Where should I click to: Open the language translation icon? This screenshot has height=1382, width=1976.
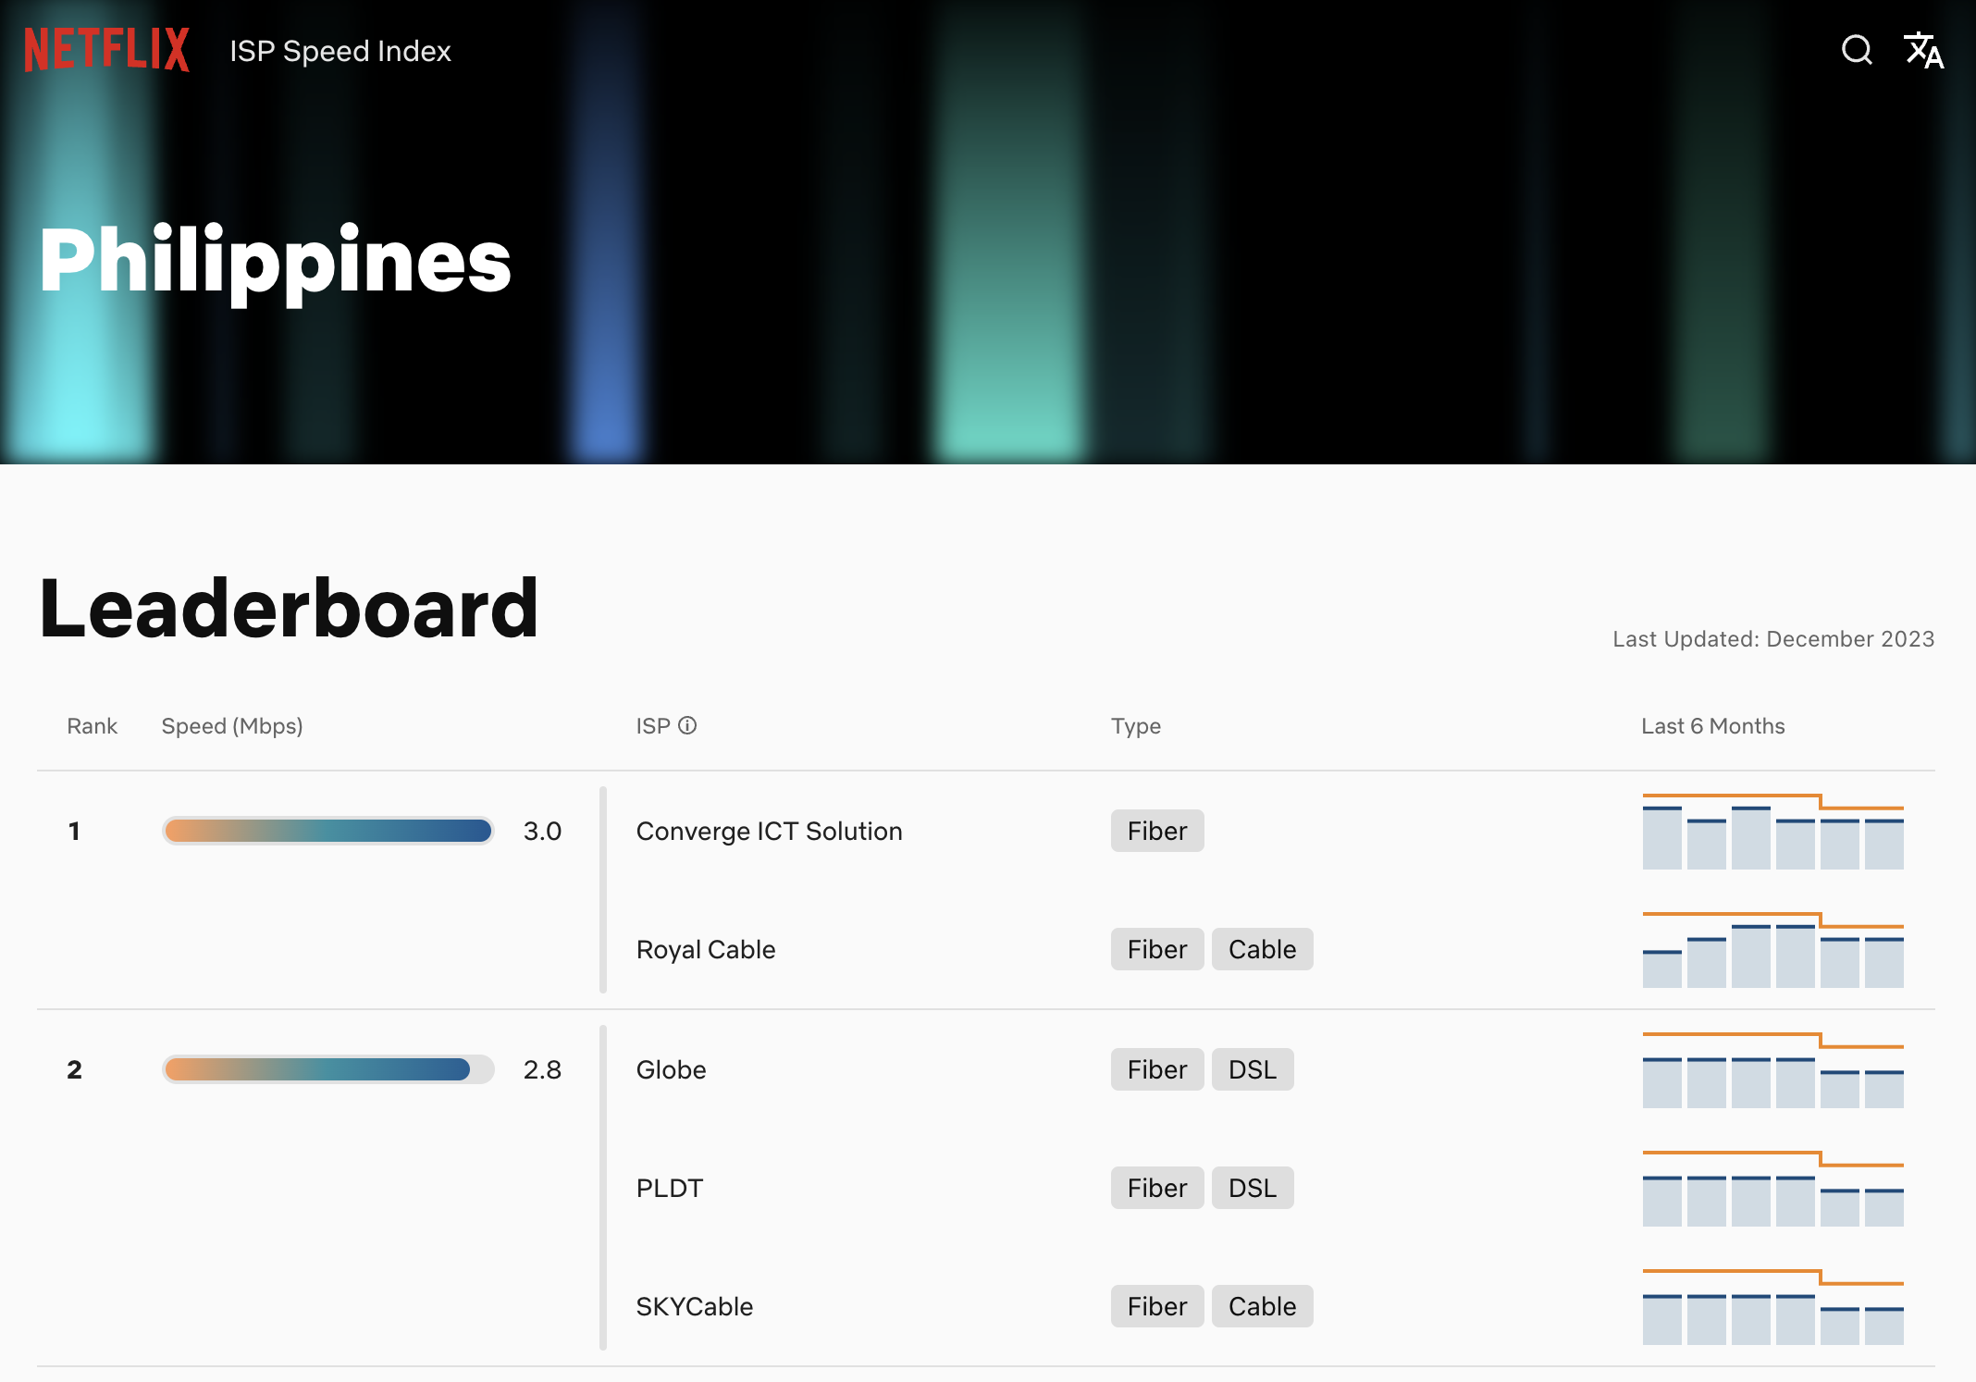point(1924,51)
